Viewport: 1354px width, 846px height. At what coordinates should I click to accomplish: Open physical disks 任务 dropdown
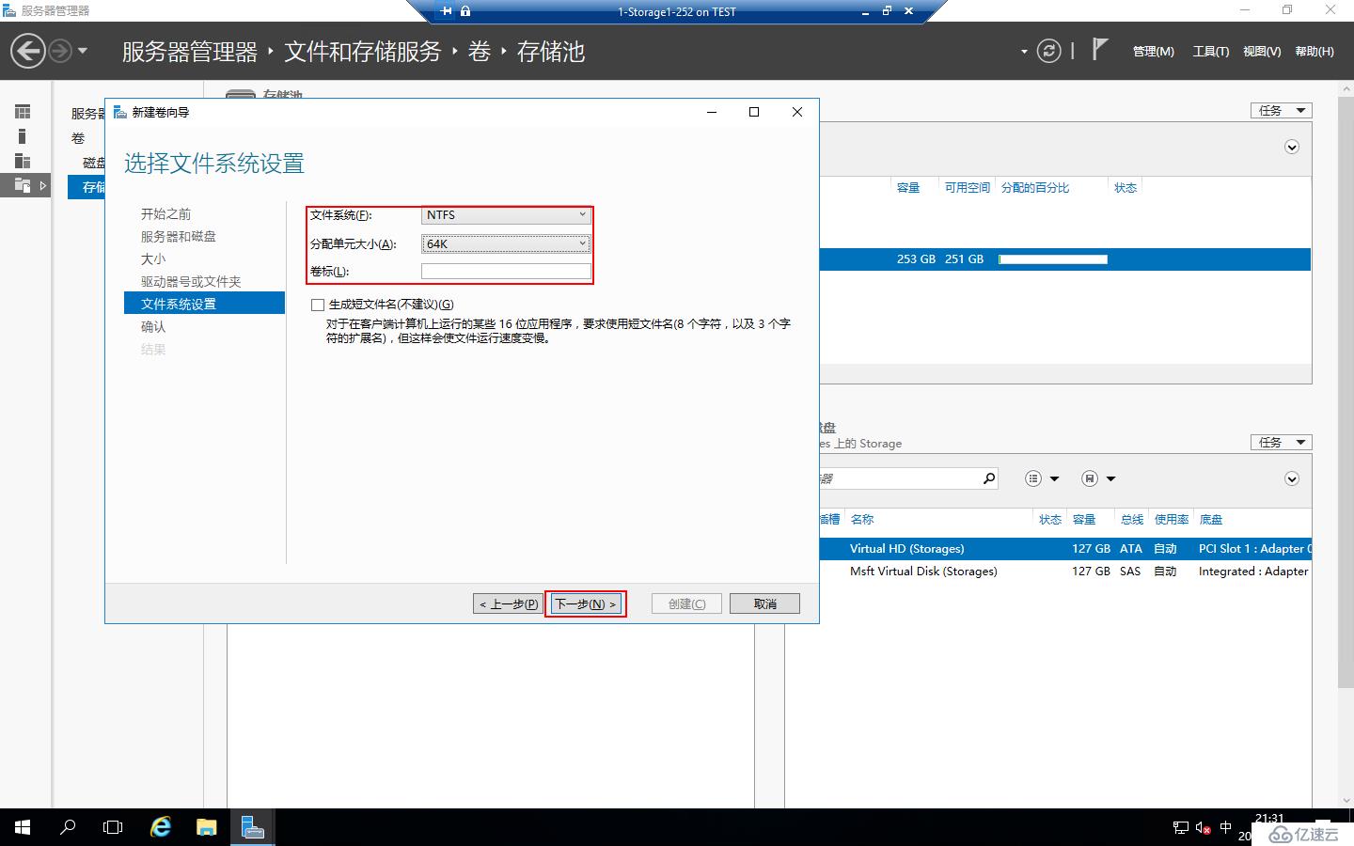pos(1281,442)
